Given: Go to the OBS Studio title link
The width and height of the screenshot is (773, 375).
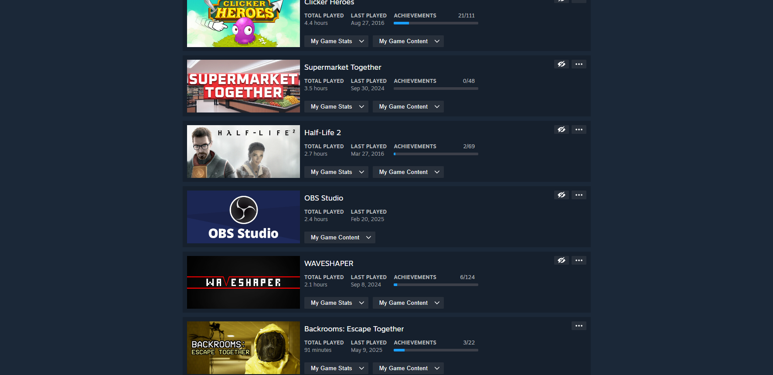Looking at the screenshot, I should coord(324,198).
